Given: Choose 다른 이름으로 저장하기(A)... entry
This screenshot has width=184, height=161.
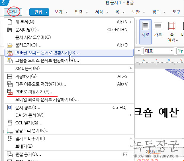Looking at the screenshot, I should coord(69,84).
